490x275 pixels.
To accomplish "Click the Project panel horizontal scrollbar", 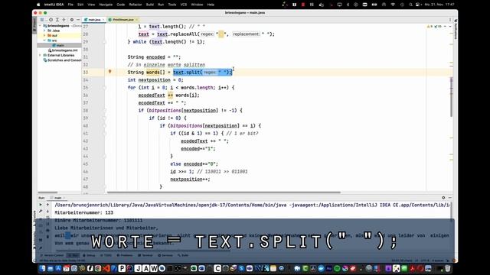I will tap(47, 192).
